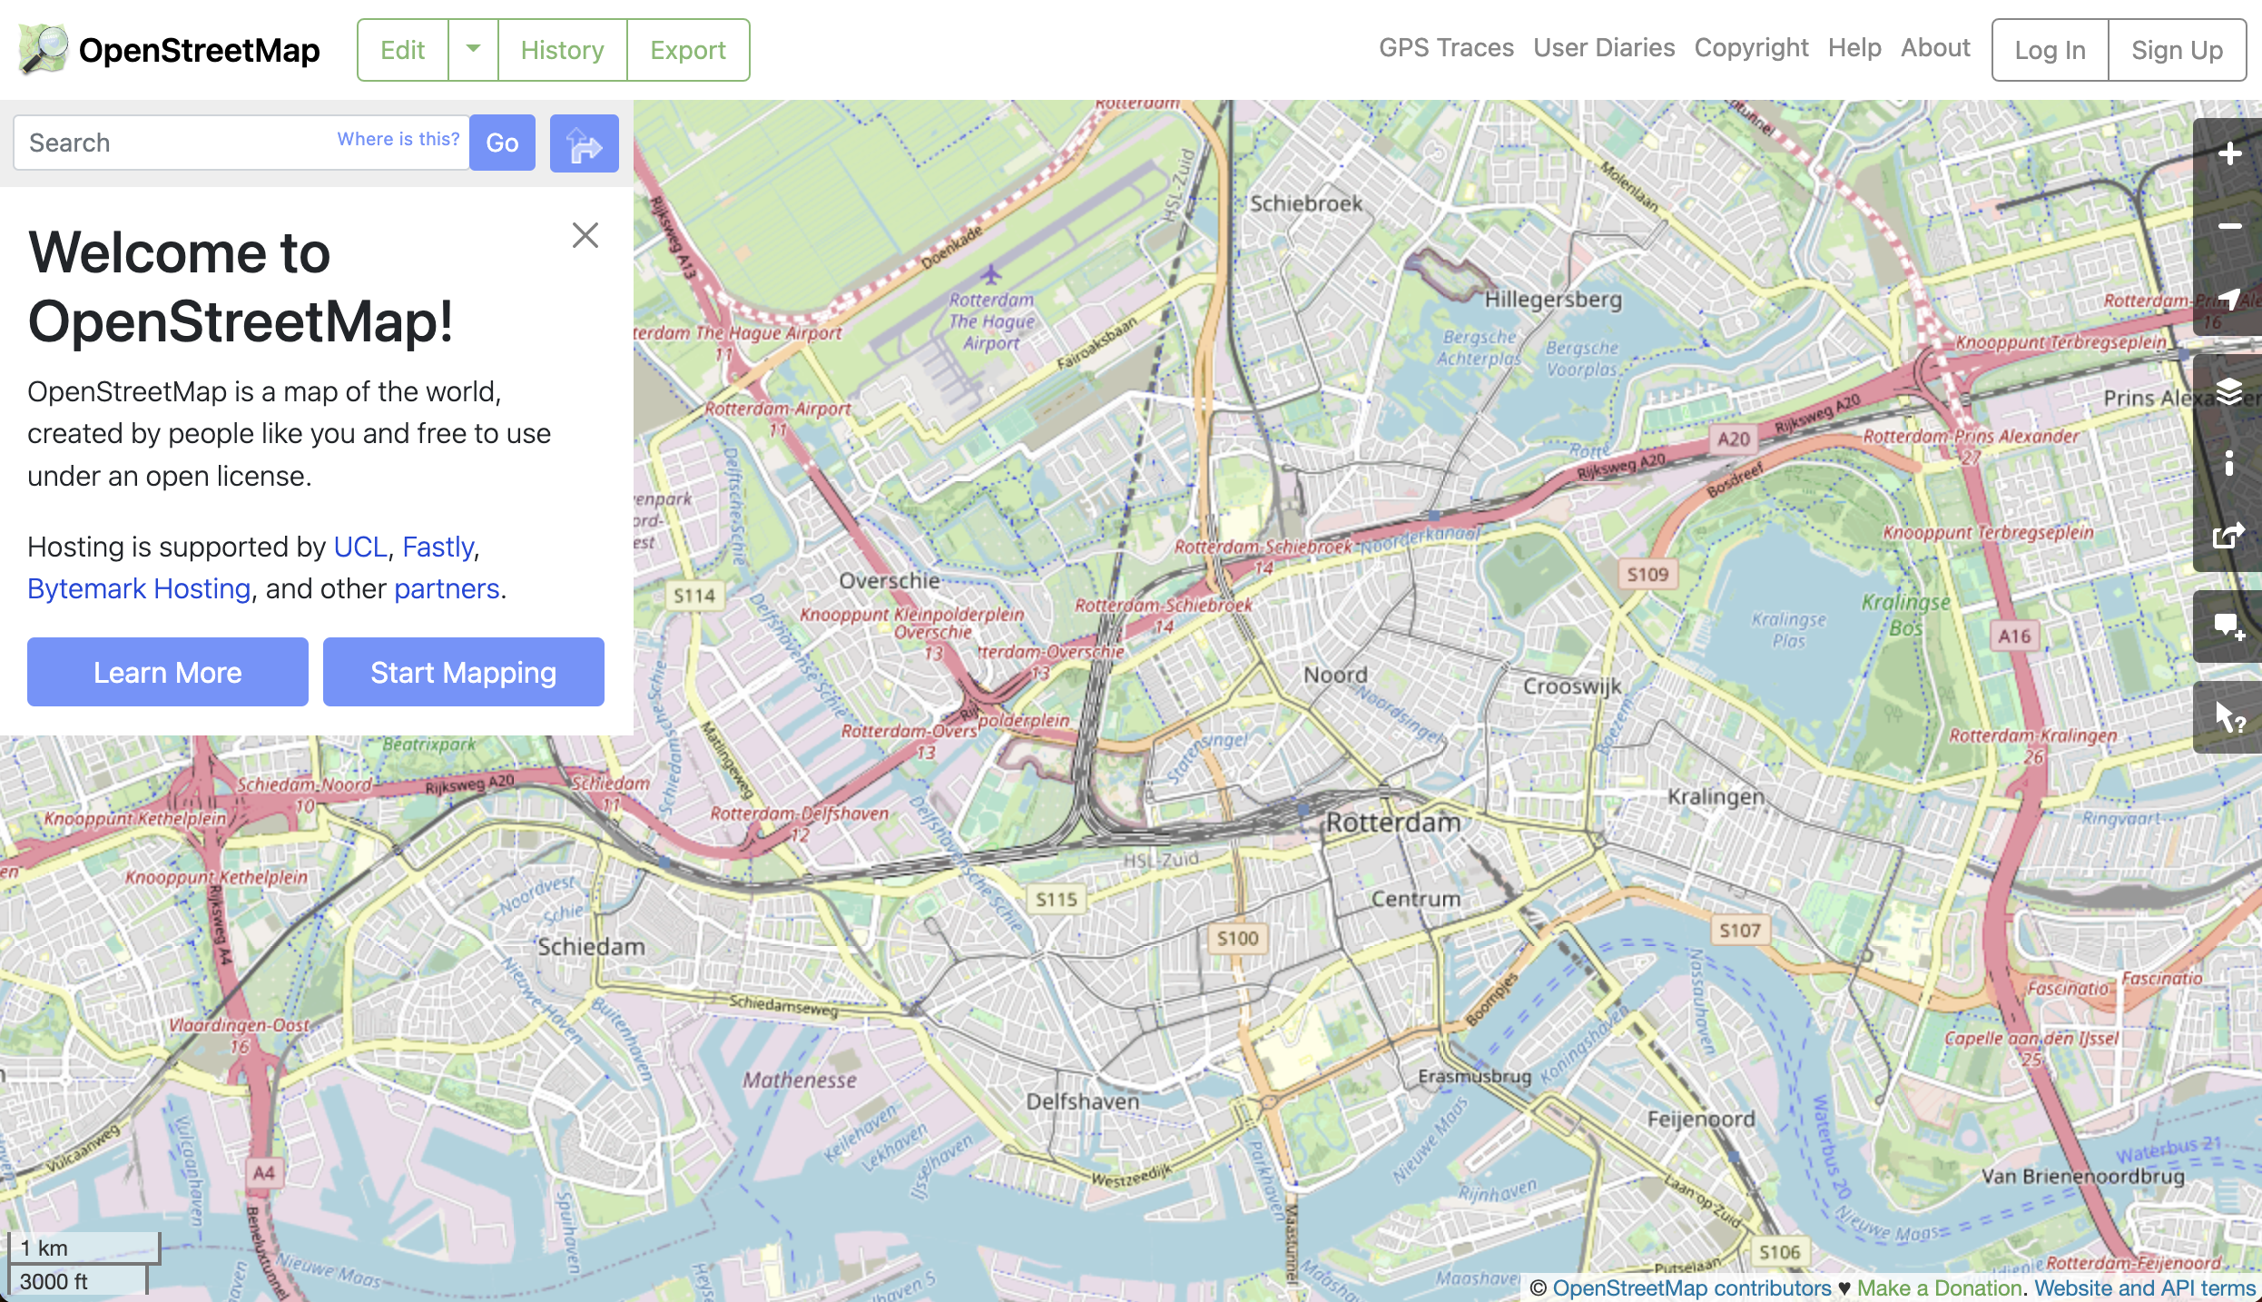Zoom out of the map
Screen dimensions: 2262x1302
click(x=2229, y=226)
